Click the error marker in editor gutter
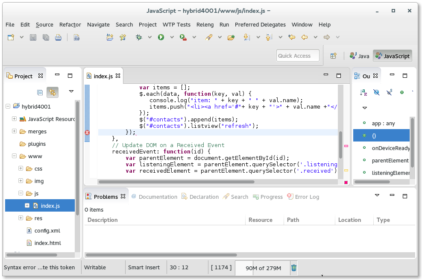 [x=87, y=133]
